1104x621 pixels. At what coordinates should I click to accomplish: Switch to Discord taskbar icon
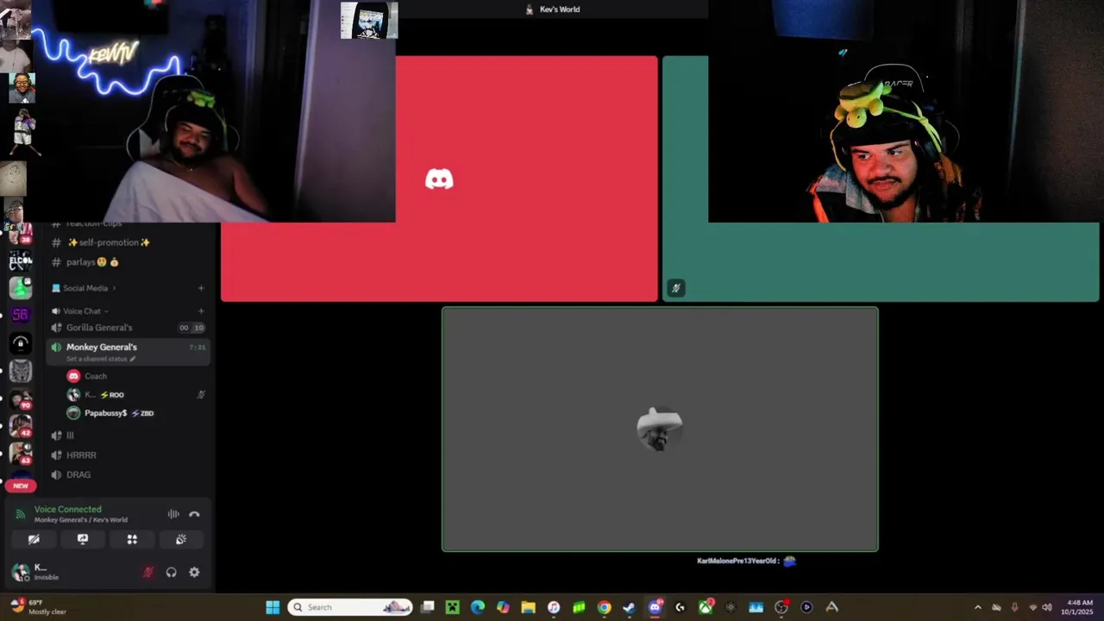pos(655,607)
